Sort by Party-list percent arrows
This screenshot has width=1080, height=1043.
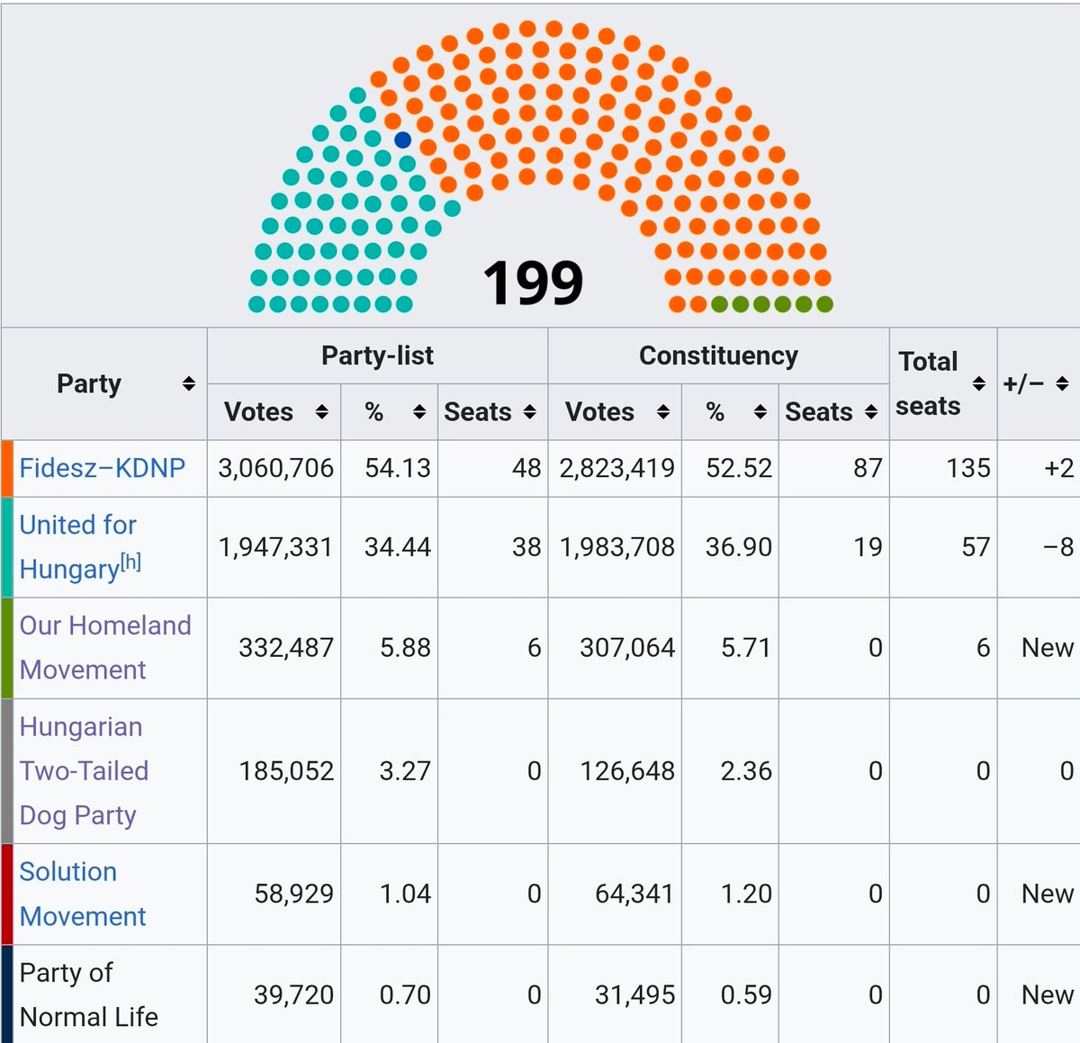pos(419,412)
